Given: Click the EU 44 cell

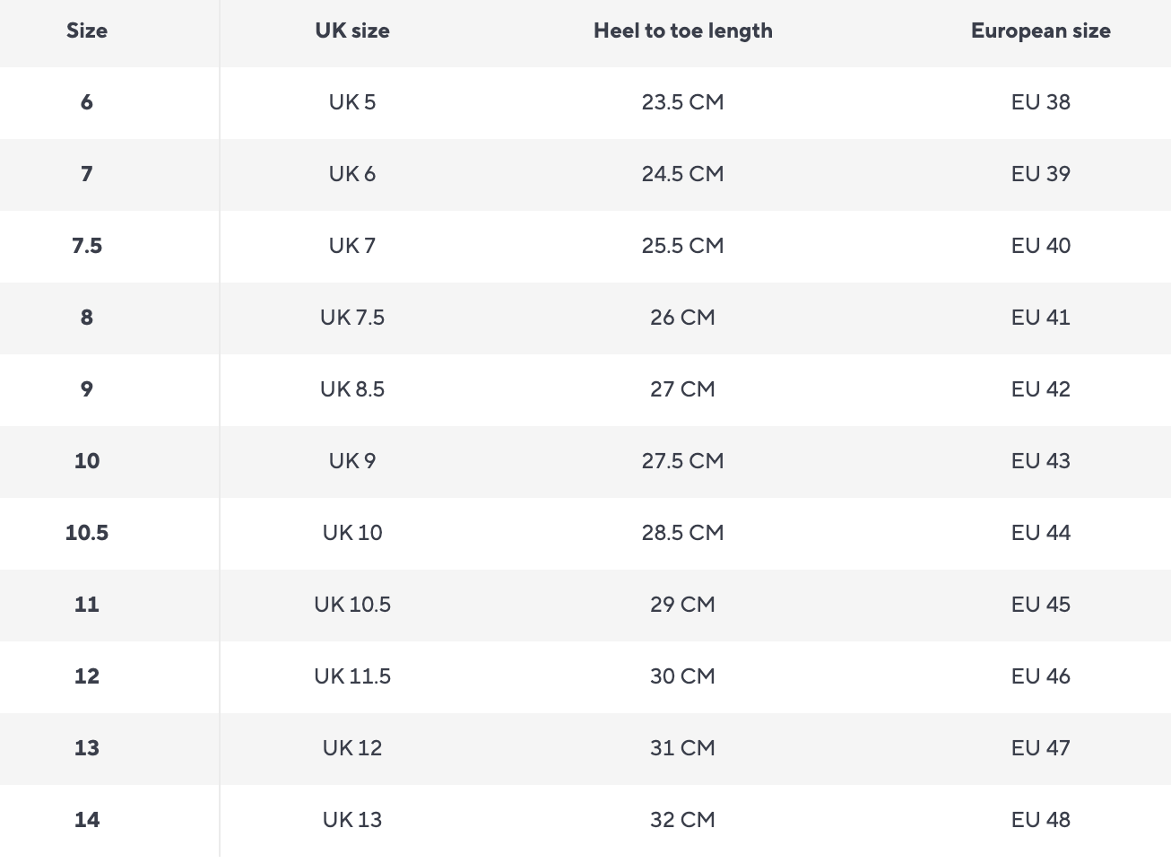Looking at the screenshot, I should point(1040,533).
